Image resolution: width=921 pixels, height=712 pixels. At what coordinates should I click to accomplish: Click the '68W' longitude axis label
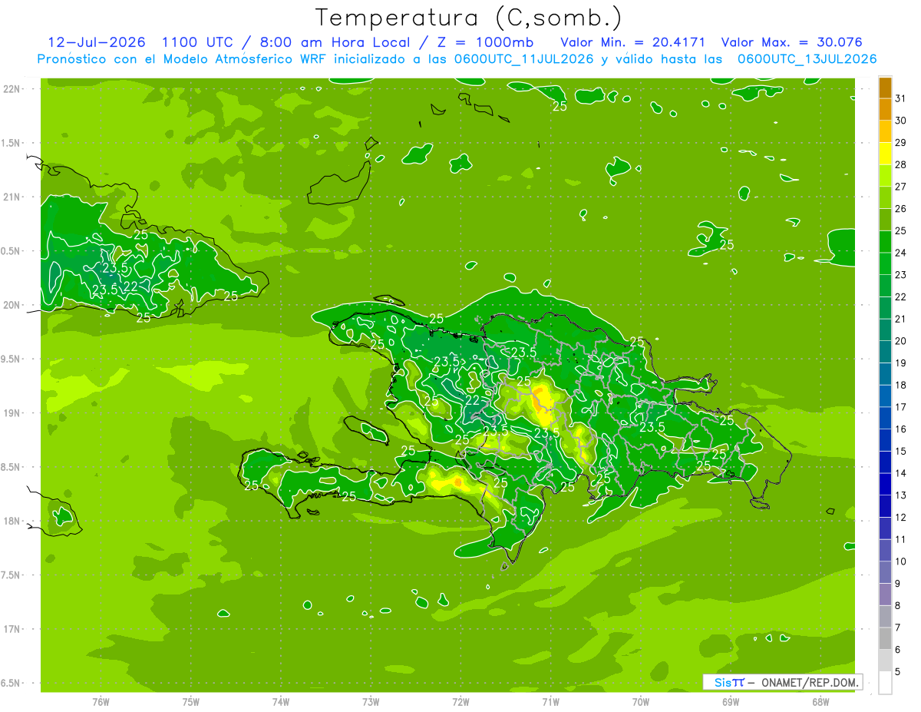click(820, 702)
